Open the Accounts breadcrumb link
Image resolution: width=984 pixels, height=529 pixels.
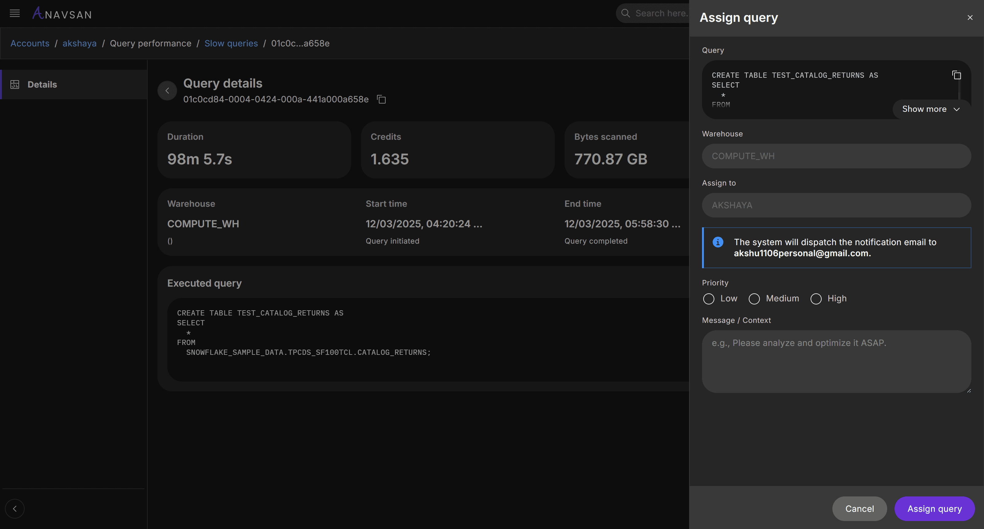[x=30, y=44]
